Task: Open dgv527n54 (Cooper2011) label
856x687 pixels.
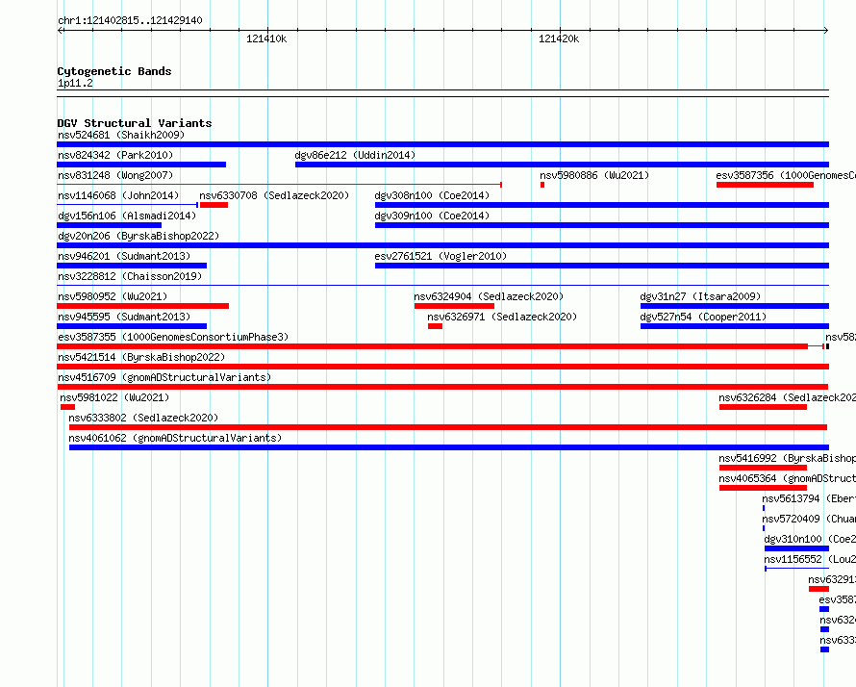Action: [x=703, y=317]
